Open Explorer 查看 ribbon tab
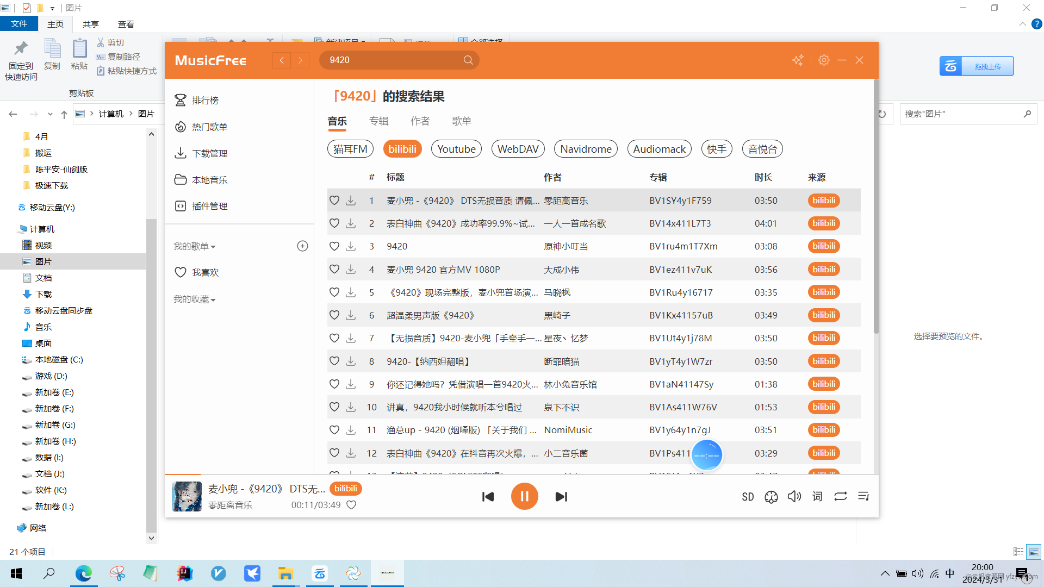Image resolution: width=1044 pixels, height=587 pixels. (x=126, y=24)
